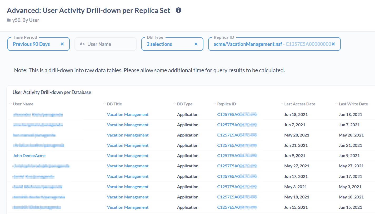Open Replica ID link in John Demo row
This screenshot has width=375, height=214.
[x=237, y=155]
